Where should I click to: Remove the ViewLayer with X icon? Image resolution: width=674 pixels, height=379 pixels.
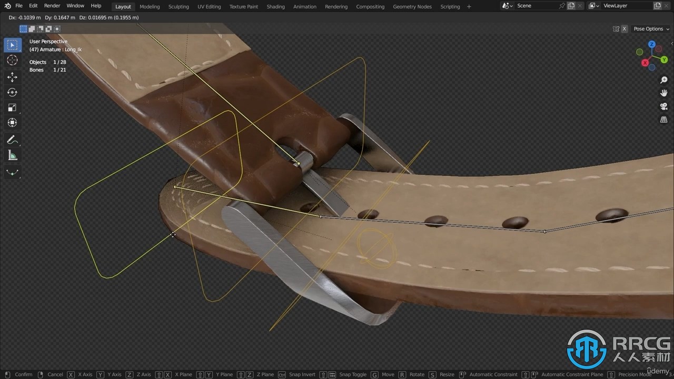667,6
